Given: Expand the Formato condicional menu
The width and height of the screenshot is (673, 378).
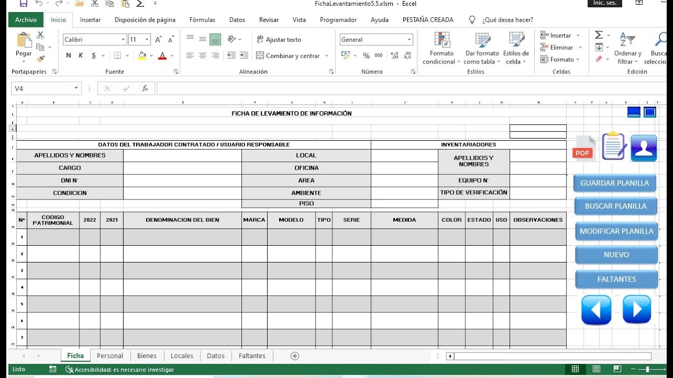Looking at the screenshot, I should pos(442,49).
